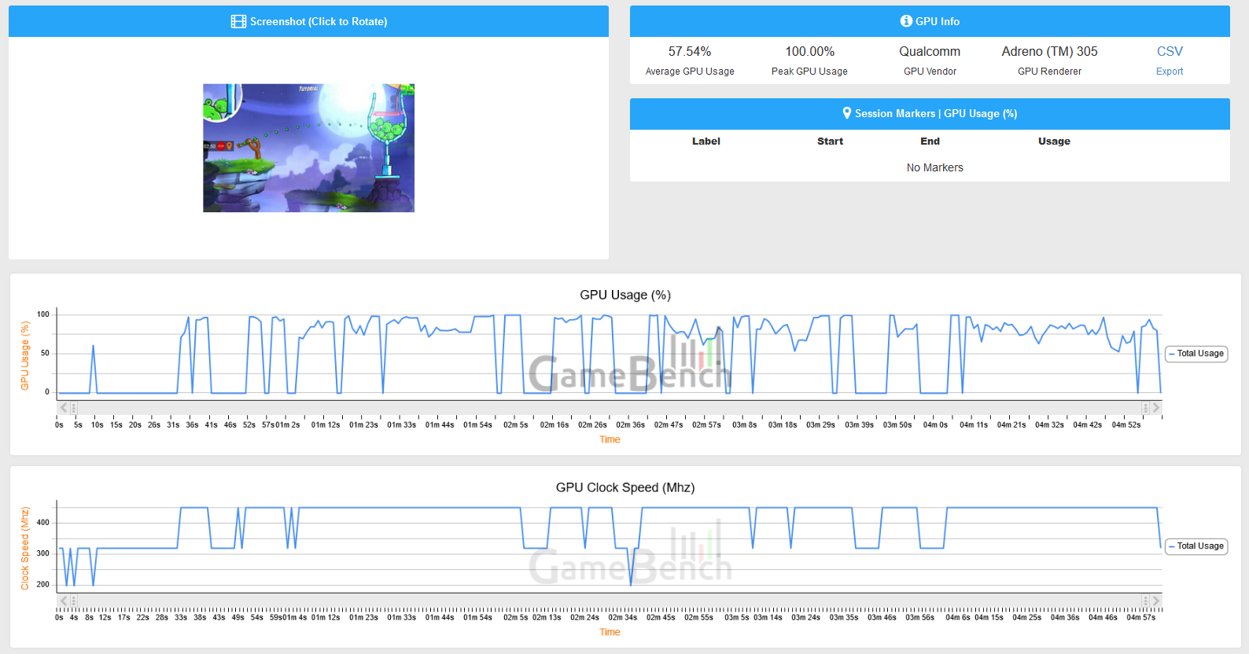1249x654 pixels.
Task: Click the Peak GPU Usage label
Action: click(x=809, y=72)
